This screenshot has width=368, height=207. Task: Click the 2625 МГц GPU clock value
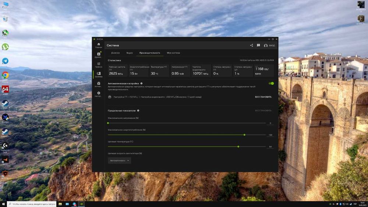[x=116, y=74]
